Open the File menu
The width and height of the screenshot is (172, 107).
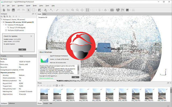[3, 6]
